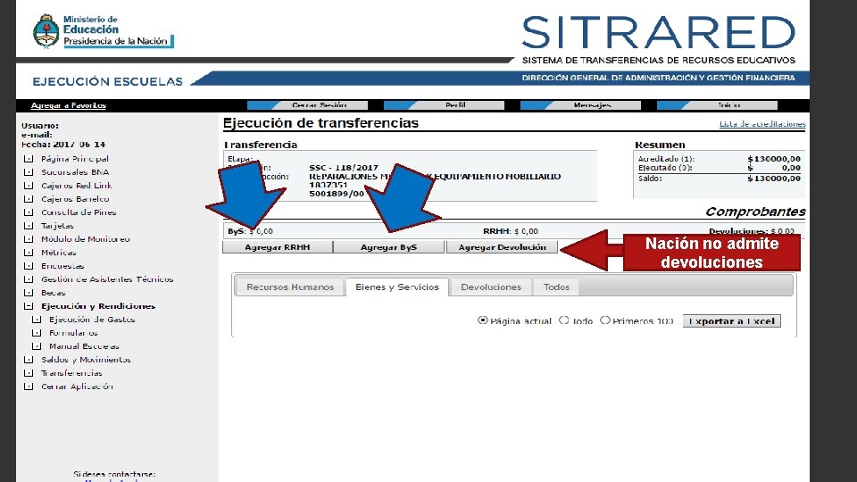Click the Saldo amount $130000,00
Screen dimensions: 857x482
[774, 179]
